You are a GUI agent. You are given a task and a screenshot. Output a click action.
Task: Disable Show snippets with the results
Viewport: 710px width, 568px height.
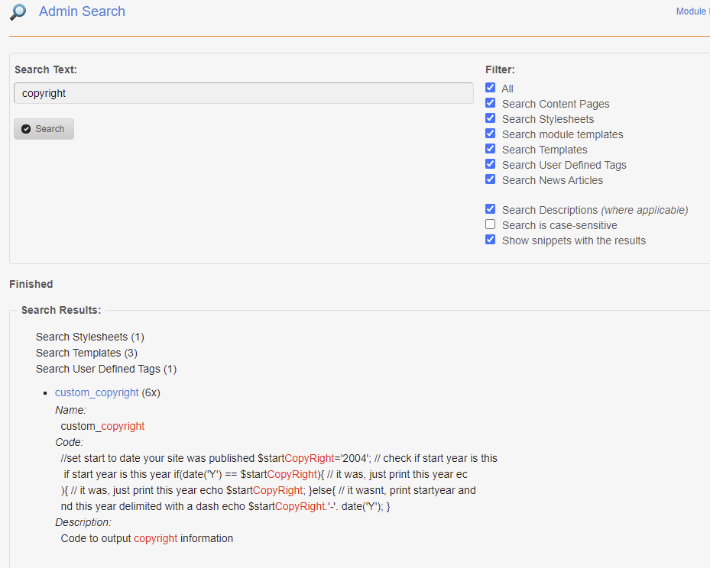pos(491,240)
